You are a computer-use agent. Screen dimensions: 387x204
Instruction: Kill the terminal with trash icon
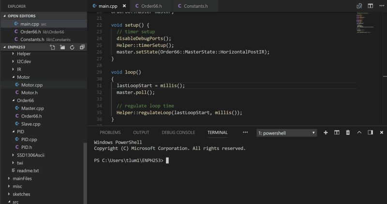[348, 133]
